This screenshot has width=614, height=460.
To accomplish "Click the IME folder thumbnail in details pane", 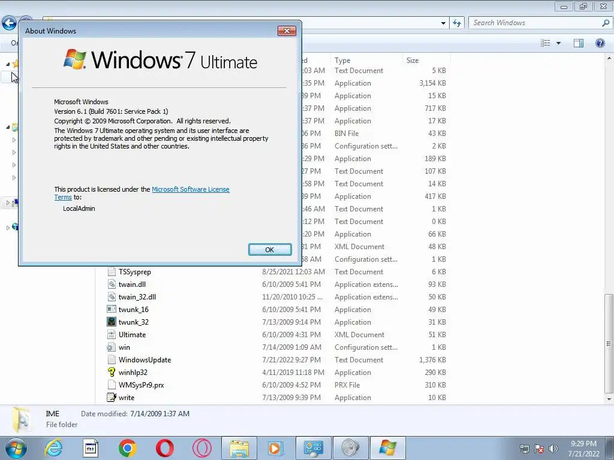I will point(21,420).
